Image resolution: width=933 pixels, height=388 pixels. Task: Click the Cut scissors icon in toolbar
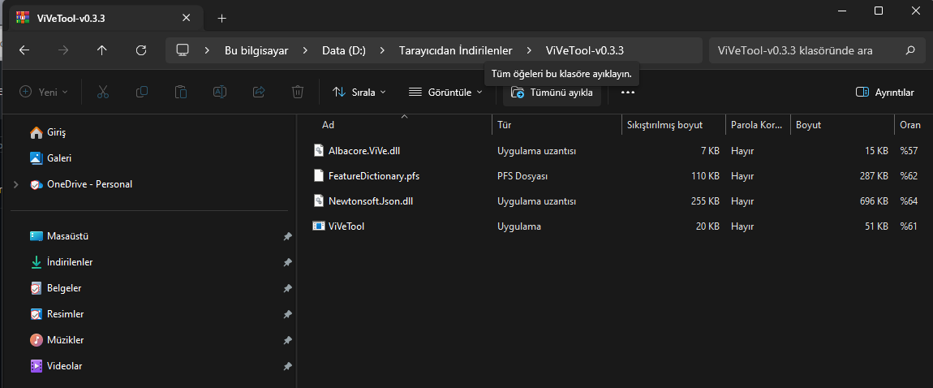pos(103,93)
